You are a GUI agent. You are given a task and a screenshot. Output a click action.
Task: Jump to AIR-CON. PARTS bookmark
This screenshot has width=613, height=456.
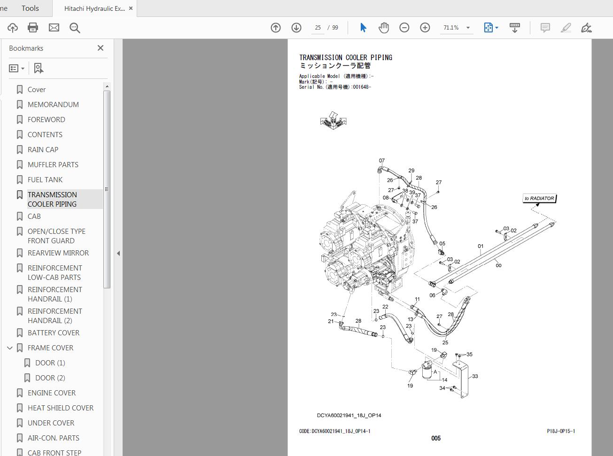click(x=54, y=438)
